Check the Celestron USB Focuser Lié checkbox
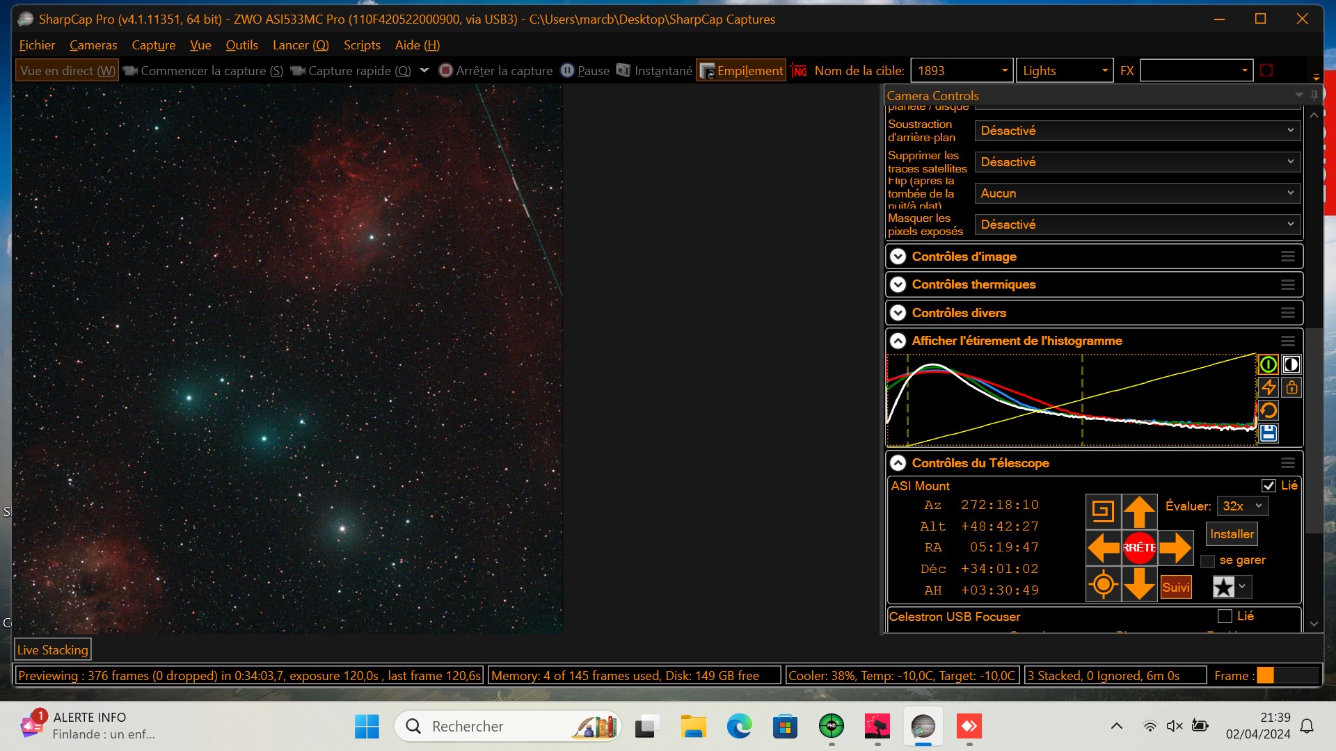The height and width of the screenshot is (751, 1336). pyautogui.click(x=1225, y=616)
